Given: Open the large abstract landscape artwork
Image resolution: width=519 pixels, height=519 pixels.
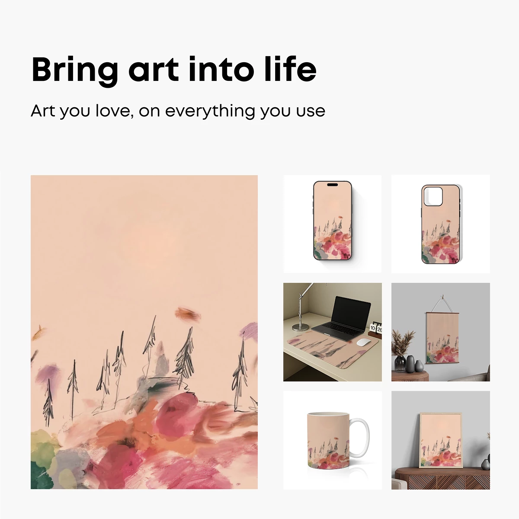Looking at the screenshot, I should tap(144, 332).
